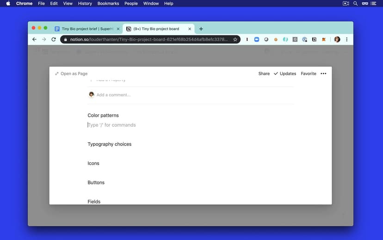The width and height of the screenshot is (383, 240).
Task: Reload the page with the refresh icon
Action: (x=54, y=39)
